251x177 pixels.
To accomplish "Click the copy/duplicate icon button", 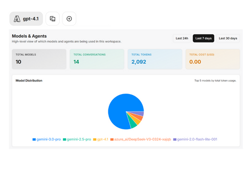I will (x=53, y=19).
